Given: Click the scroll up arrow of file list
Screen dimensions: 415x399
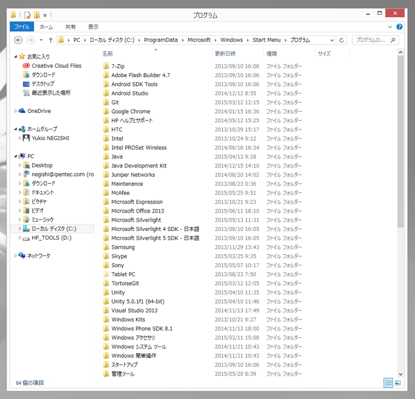Looking at the screenshot, I should pyautogui.click(x=400, y=53).
